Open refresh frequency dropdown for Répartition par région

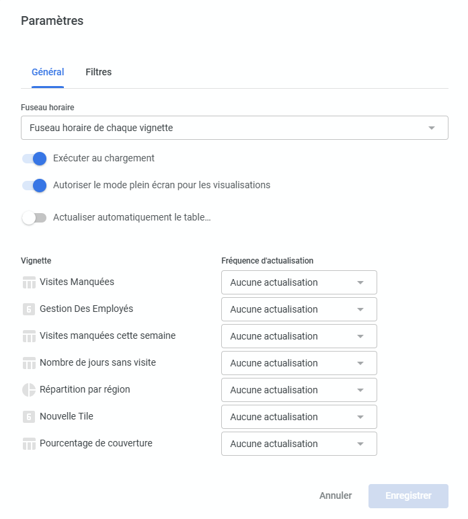click(x=299, y=390)
